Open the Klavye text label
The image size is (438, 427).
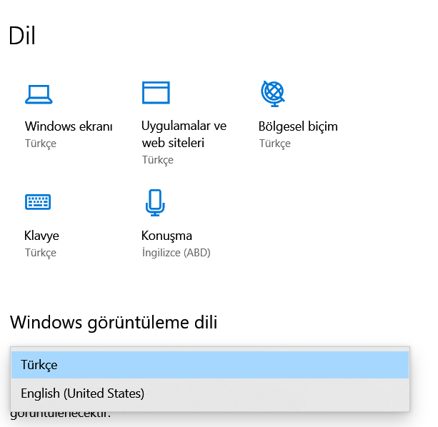click(x=42, y=236)
